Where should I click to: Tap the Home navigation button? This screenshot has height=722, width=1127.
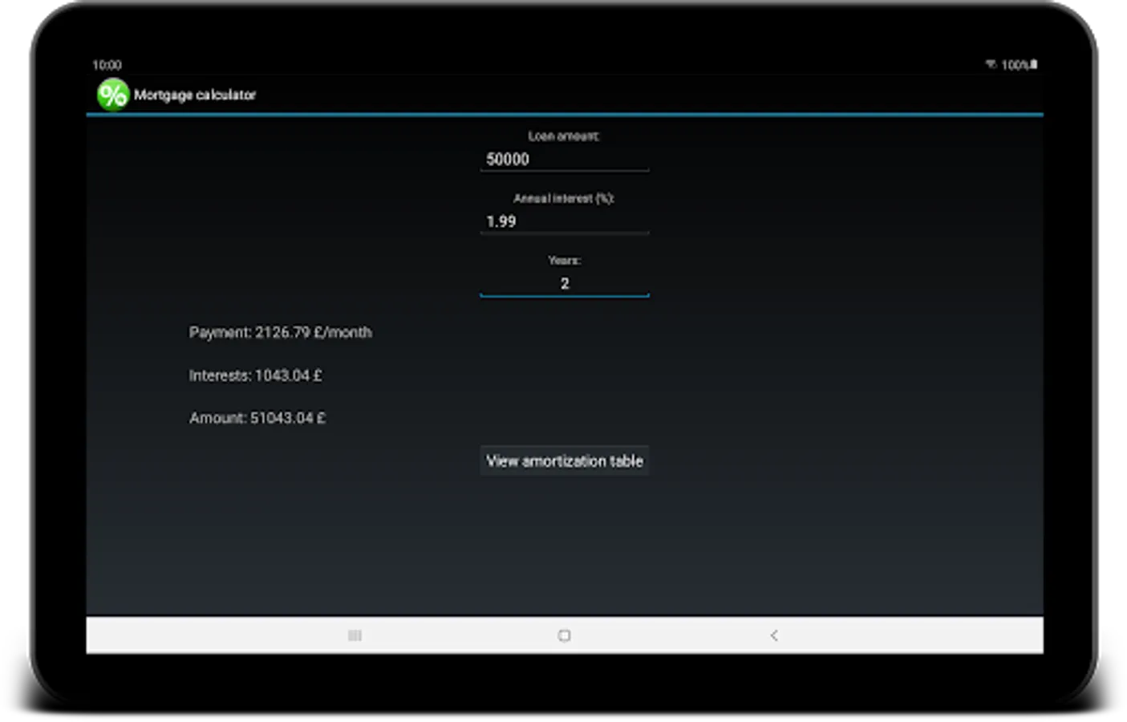coord(564,635)
